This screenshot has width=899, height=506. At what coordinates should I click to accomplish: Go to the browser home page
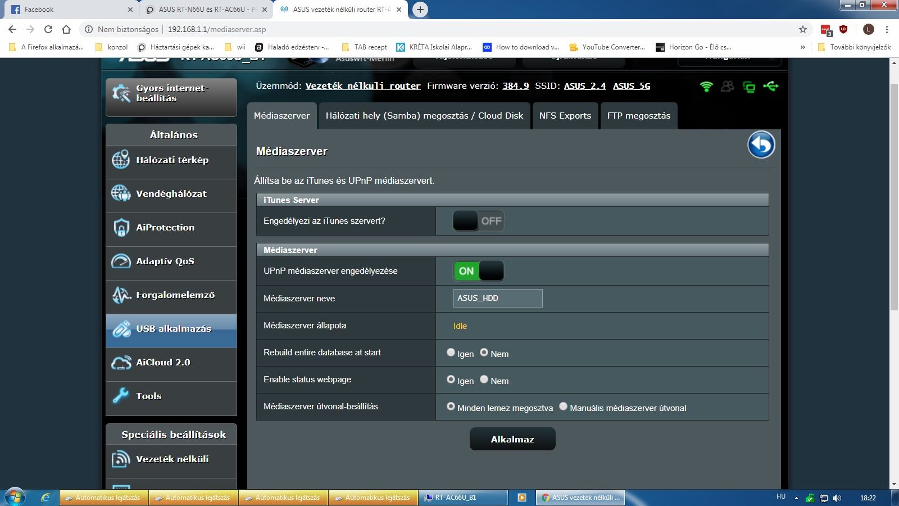(x=66, y=29)
